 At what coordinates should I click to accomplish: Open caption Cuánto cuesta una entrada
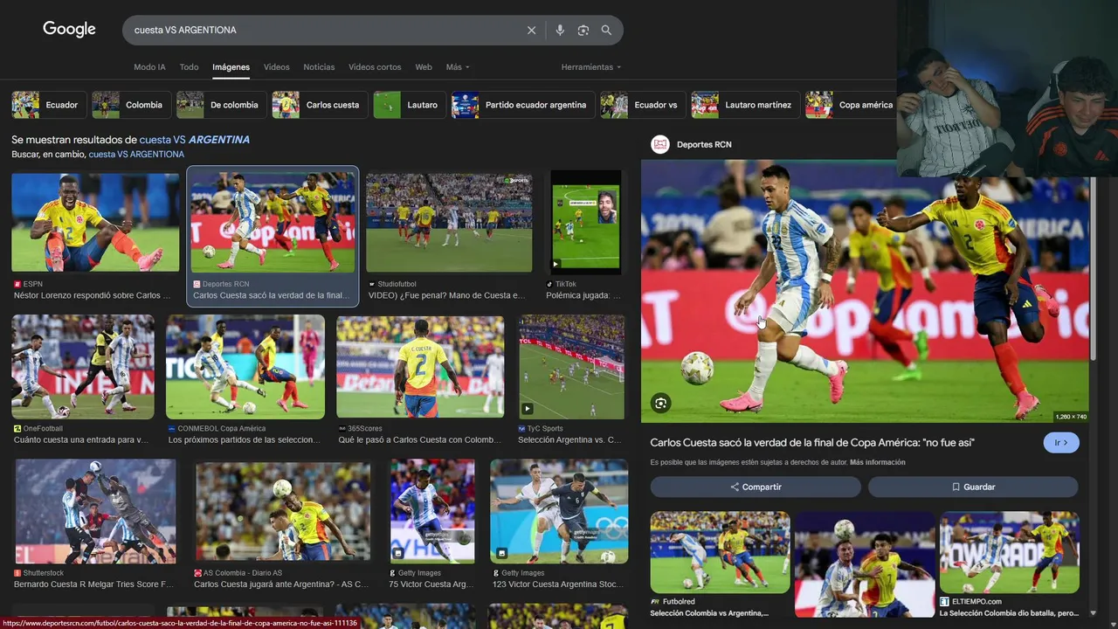(x=81, y=440)
